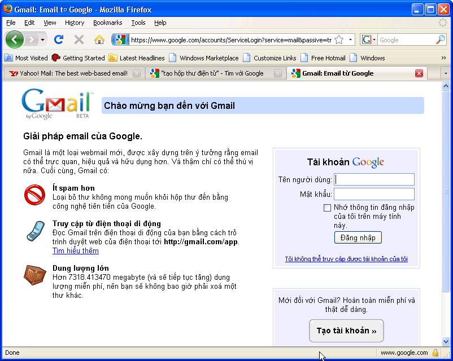Click the Windows bookmark in toolbar
This screenshot has height=361, width=453.
pos(367,58)
